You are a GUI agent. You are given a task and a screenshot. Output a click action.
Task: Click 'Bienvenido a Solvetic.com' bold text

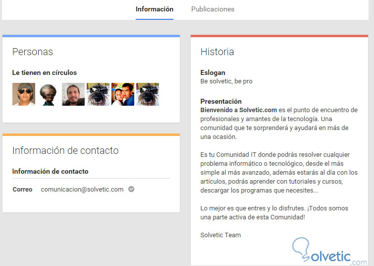click(239, 110)
